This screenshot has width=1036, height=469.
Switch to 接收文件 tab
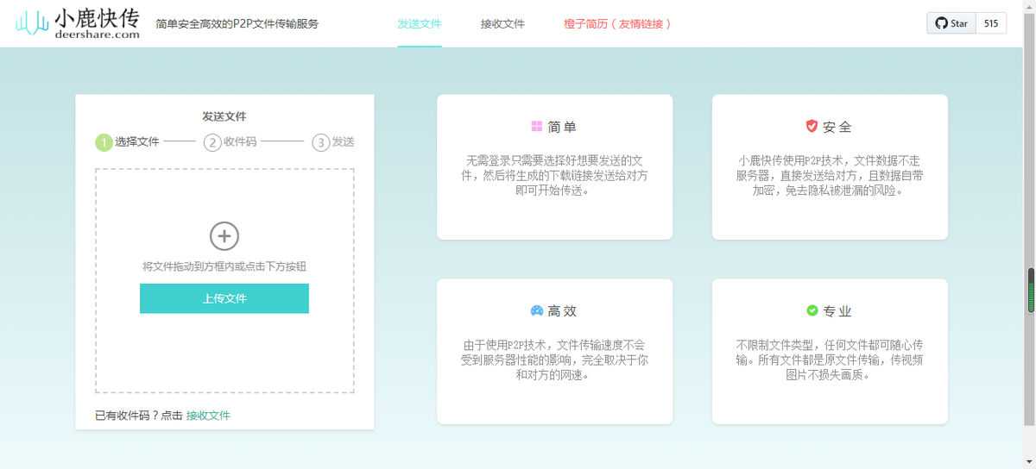pos(502,24)
